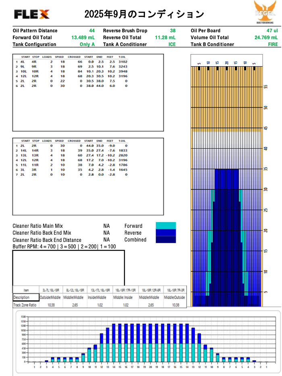Viewport: 282px width, 376px height.
Task: Click the Tank A Conditioner value ICE
Action: (x=172, y=44)
